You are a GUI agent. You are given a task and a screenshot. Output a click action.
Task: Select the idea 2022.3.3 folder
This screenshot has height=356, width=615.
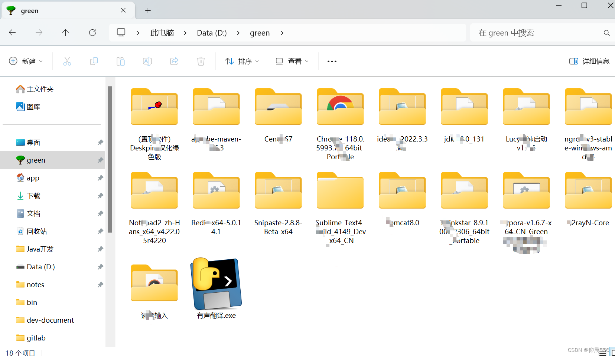tap(402, 107)
